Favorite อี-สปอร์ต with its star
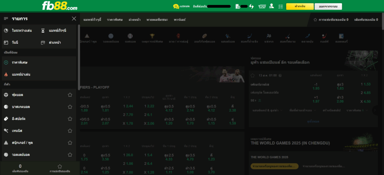This screenshot has width=384, height=175. tap(70, 119)
